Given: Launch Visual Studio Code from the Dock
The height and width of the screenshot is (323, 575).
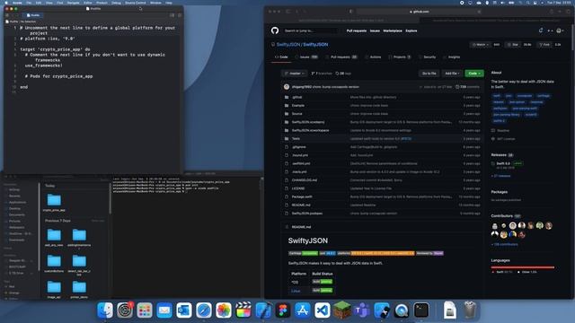Looking at the screenshot, I should tap(323, 310).
